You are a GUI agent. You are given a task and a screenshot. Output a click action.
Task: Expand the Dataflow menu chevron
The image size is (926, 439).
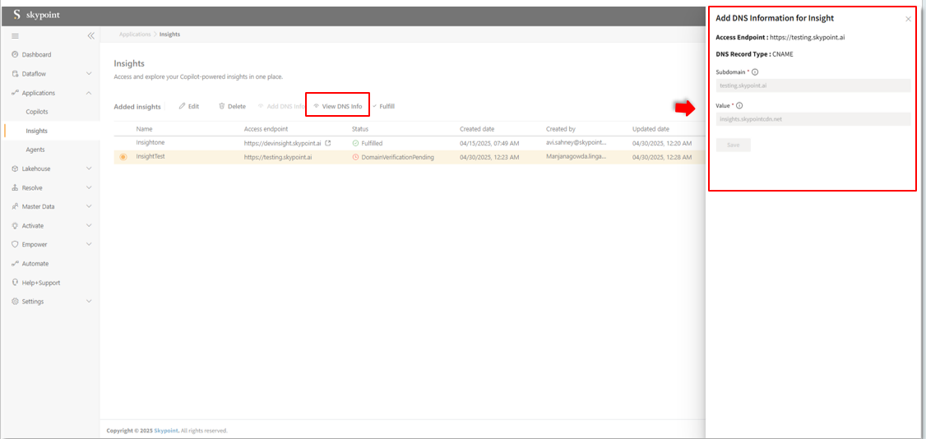pyautogui.click(x=89, y=74)
